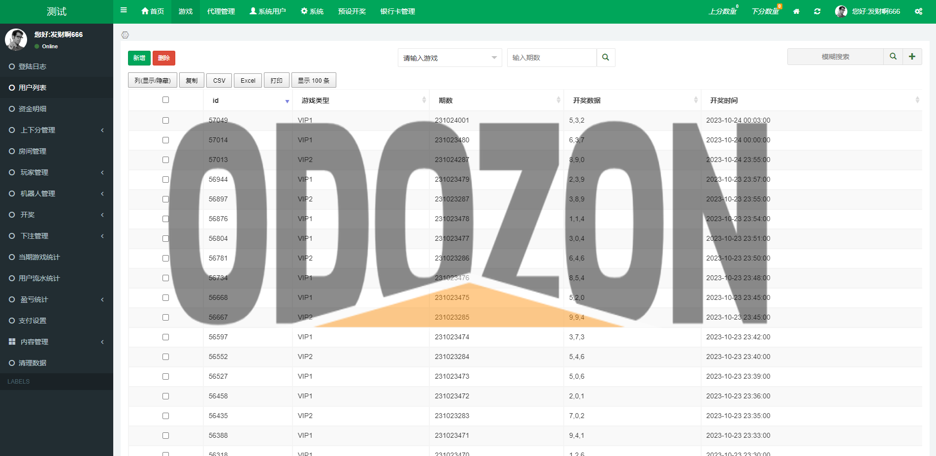This screenshot has height=456, width=936.
Task: Click the magnifier icon beside 模糊搜索
Action: pos(893,57)
